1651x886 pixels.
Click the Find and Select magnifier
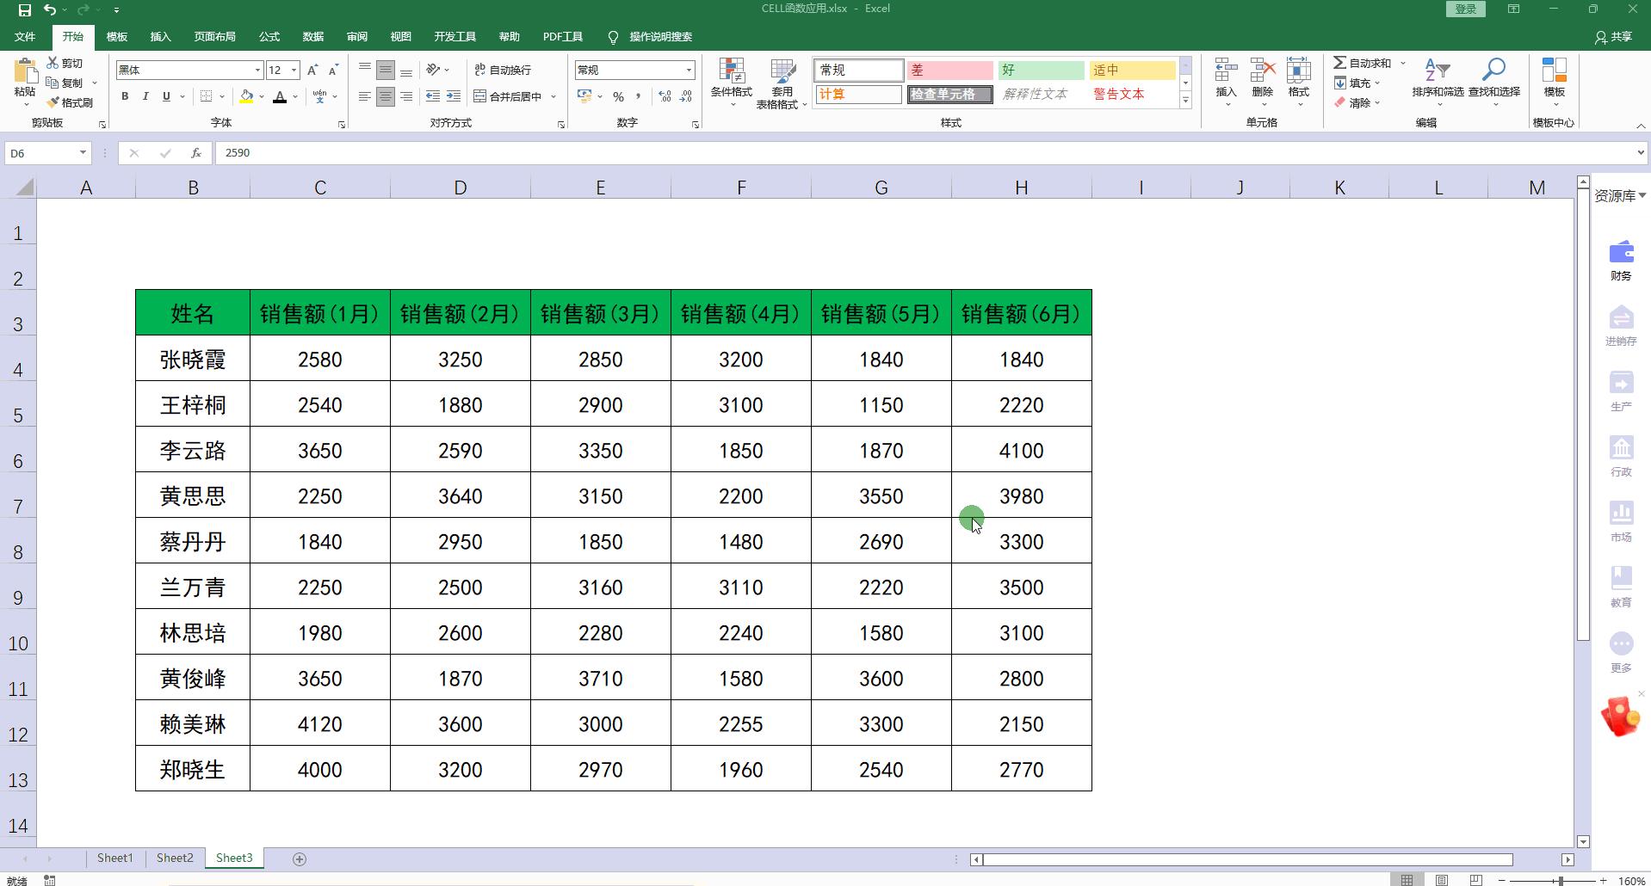tap(1493, 71)
